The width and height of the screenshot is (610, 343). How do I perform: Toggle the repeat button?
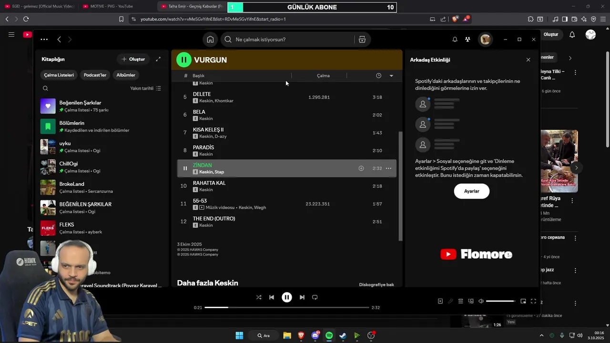click(315, 297)
